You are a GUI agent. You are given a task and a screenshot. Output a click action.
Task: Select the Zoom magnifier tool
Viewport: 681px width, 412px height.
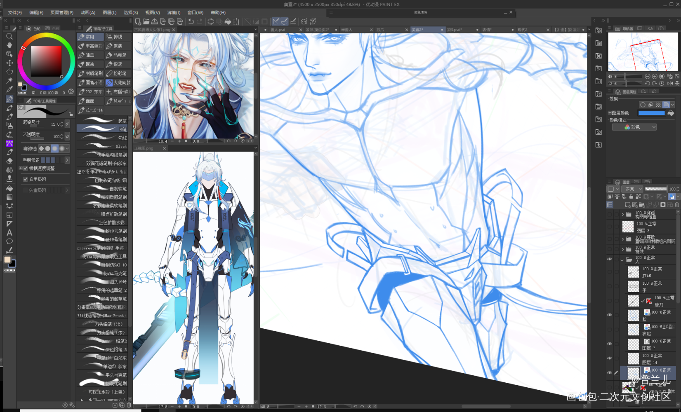click(9, 36)
